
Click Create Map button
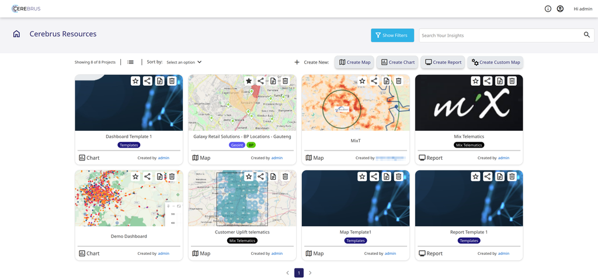coord(354,62)
